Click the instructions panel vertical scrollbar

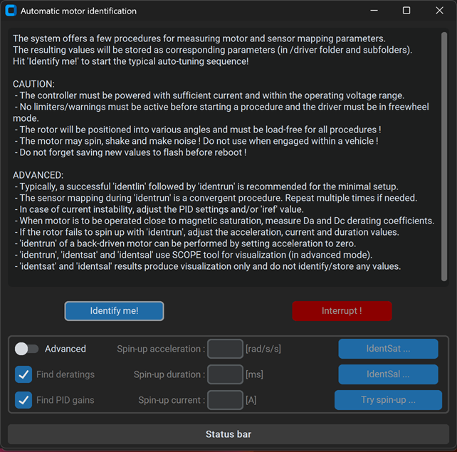(x=444, y=157)
